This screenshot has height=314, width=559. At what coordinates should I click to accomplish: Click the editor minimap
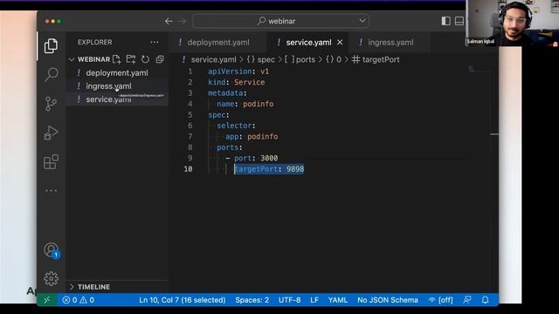(479, 70)
